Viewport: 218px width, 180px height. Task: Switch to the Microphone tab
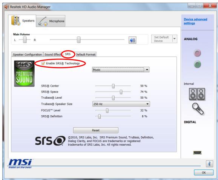click(51, 21)
